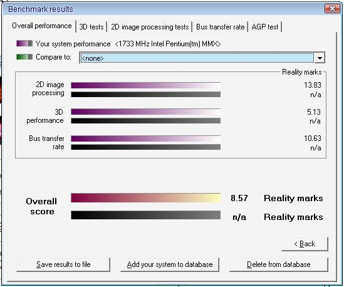Viewport: 344px width, 287px height.
Task: Click the purple system performance legend icon
Action: pos(24,43)
